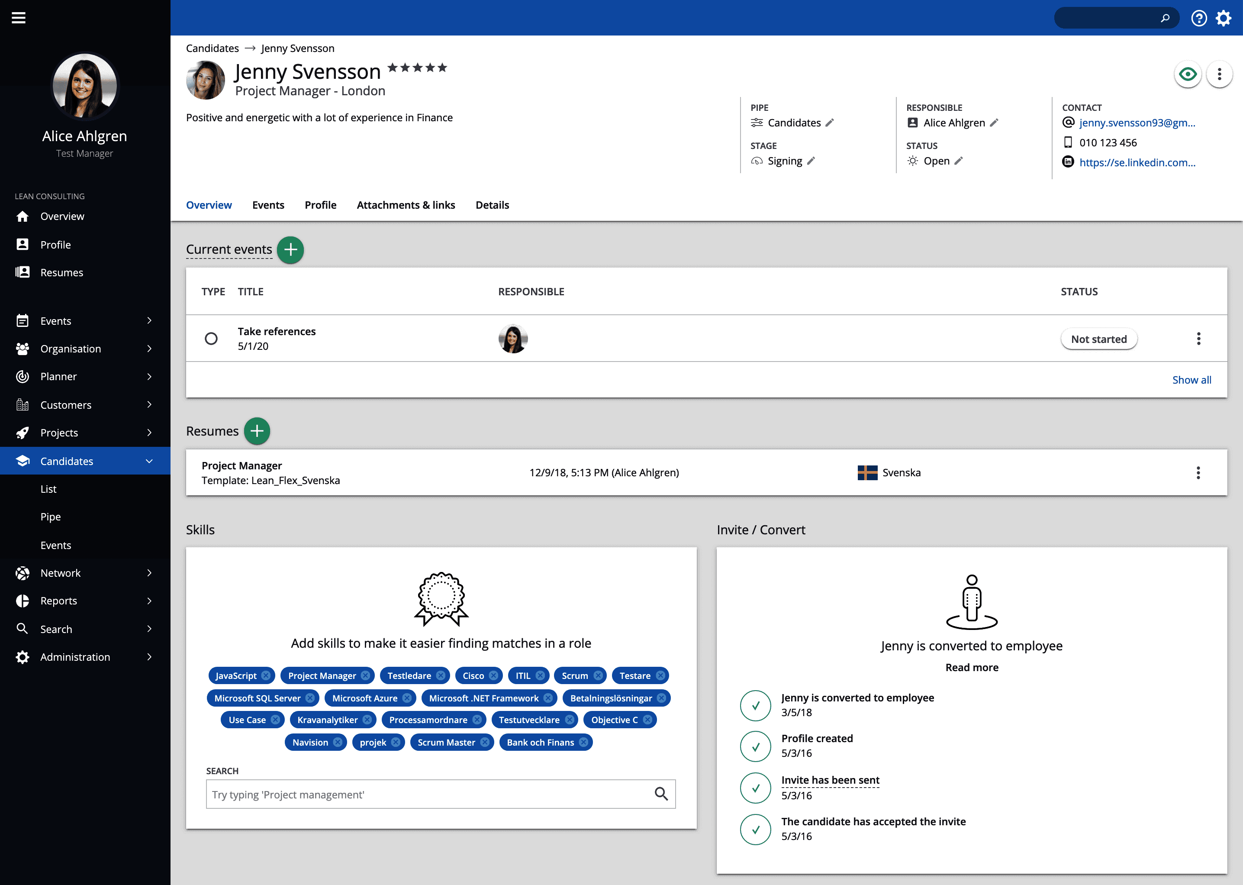Open the Details tab
Image resolution: width=1243 pixels, height=885 pixels.
pos(492,205)
